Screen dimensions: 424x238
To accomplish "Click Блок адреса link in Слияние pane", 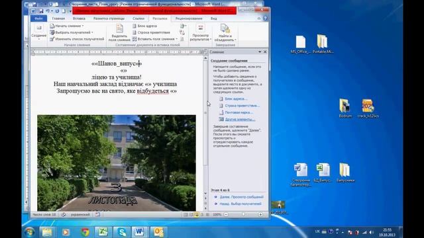I will pos(236,99).
